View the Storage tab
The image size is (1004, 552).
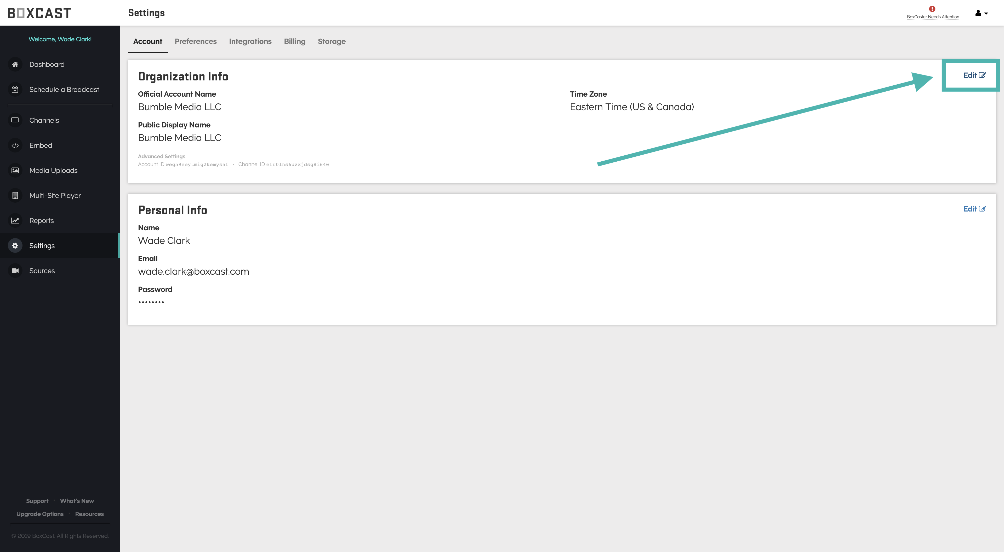[x=331, y=41]
